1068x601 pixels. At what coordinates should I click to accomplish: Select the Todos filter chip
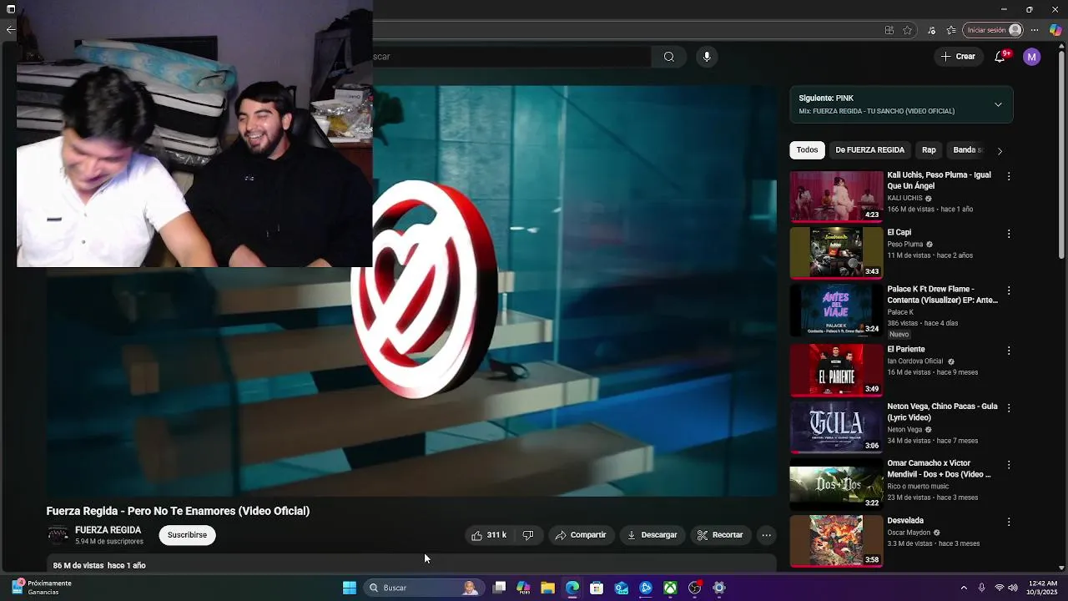[x=807, y=150]
